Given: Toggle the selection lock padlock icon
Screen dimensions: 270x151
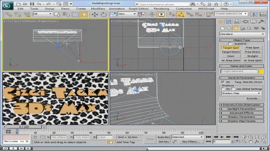Looking at the screenshot, I should (35, 137).
